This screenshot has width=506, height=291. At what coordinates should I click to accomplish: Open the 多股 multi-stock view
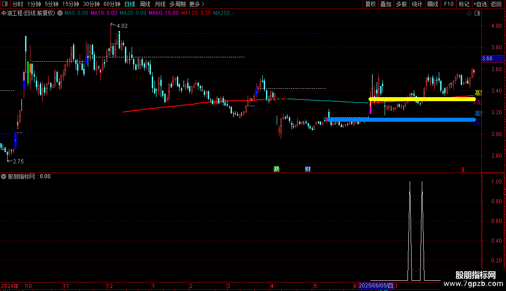pos(402,4)
